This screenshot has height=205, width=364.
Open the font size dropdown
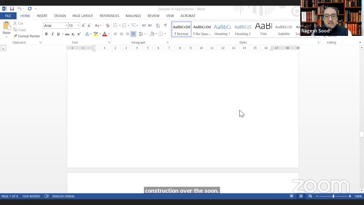(x=78, y=26)
